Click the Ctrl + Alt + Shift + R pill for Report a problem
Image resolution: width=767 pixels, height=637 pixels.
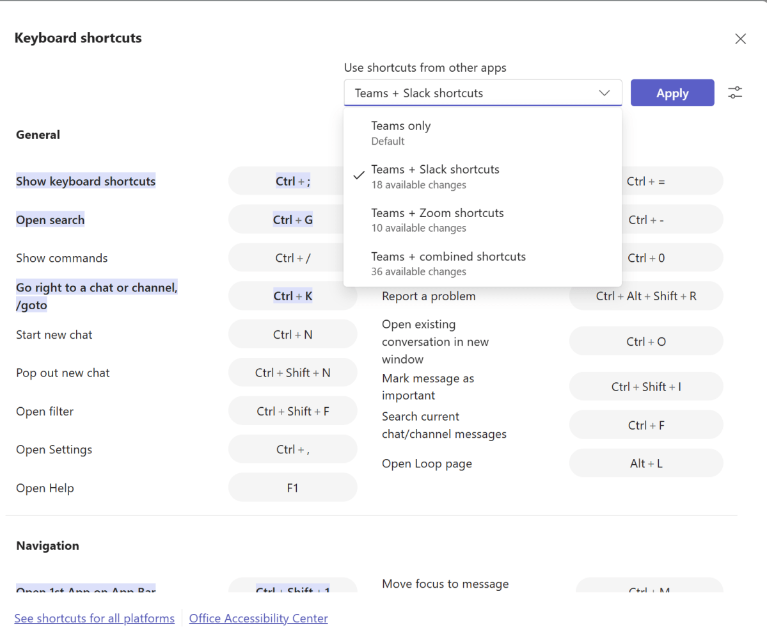pos(645,296)
